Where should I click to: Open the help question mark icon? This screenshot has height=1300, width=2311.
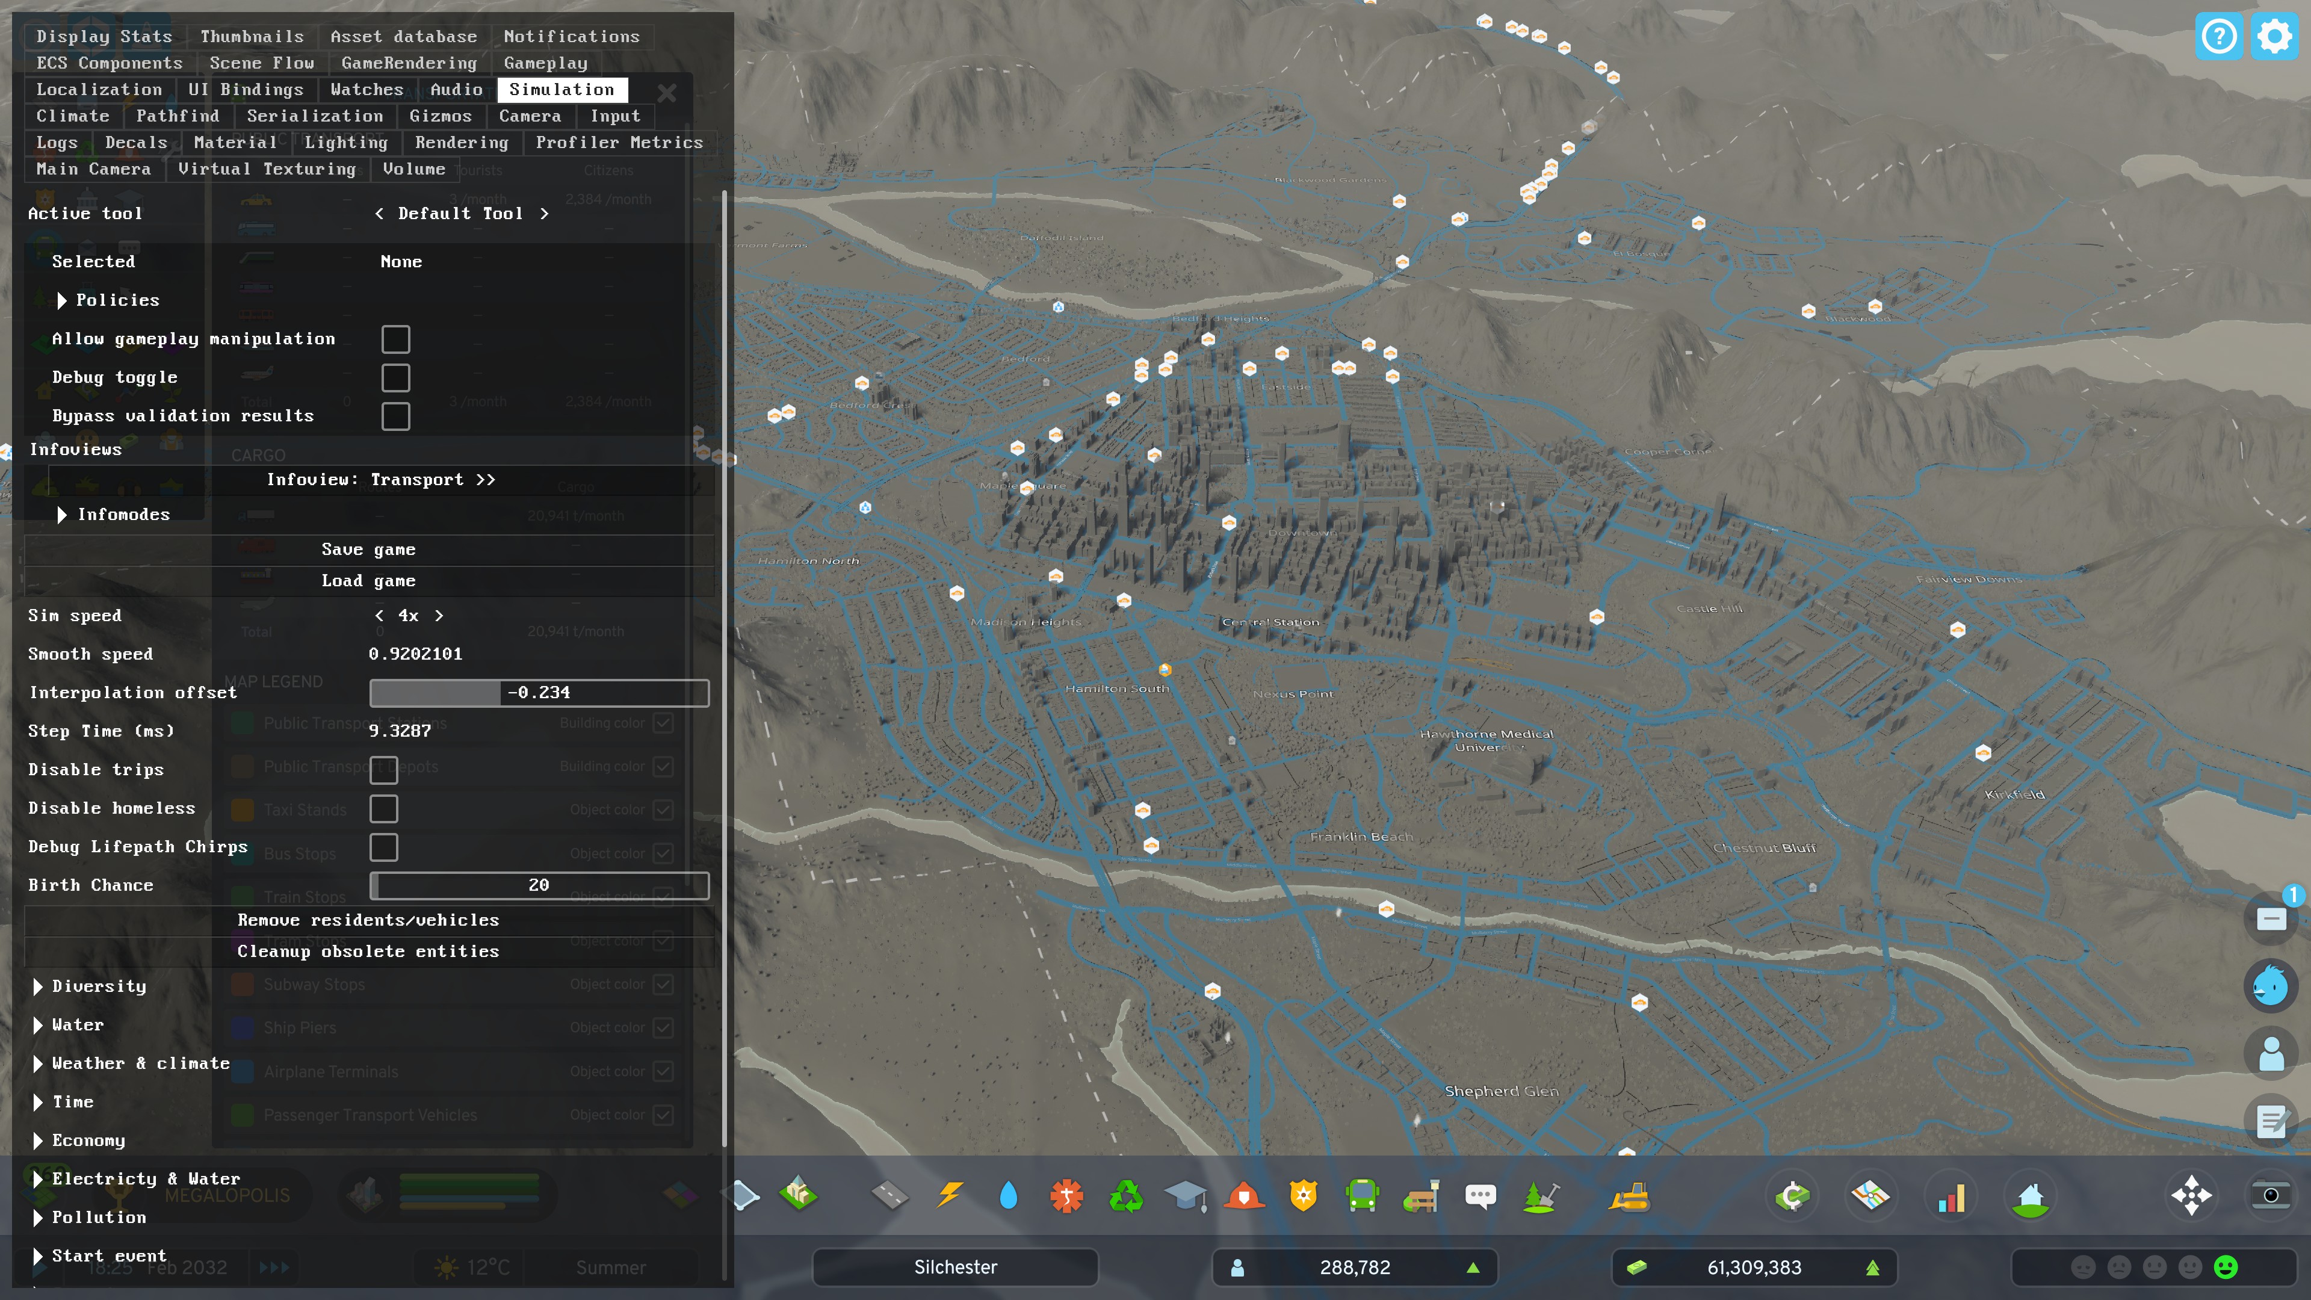[x=2218, y=37]
